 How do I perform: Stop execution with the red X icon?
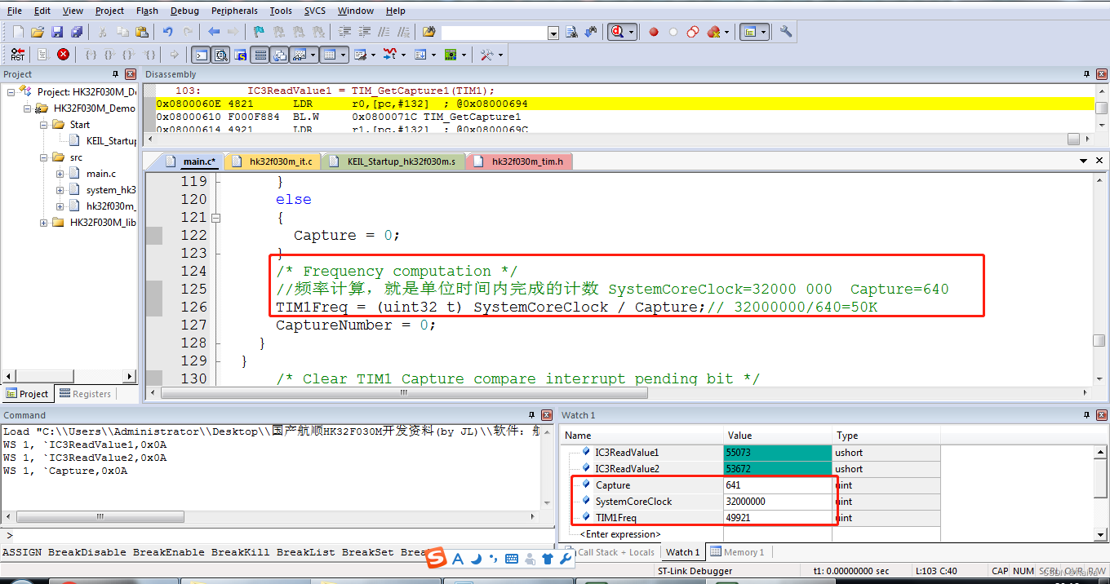63,55
